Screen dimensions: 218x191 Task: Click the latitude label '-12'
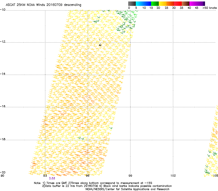pos(3,42)
